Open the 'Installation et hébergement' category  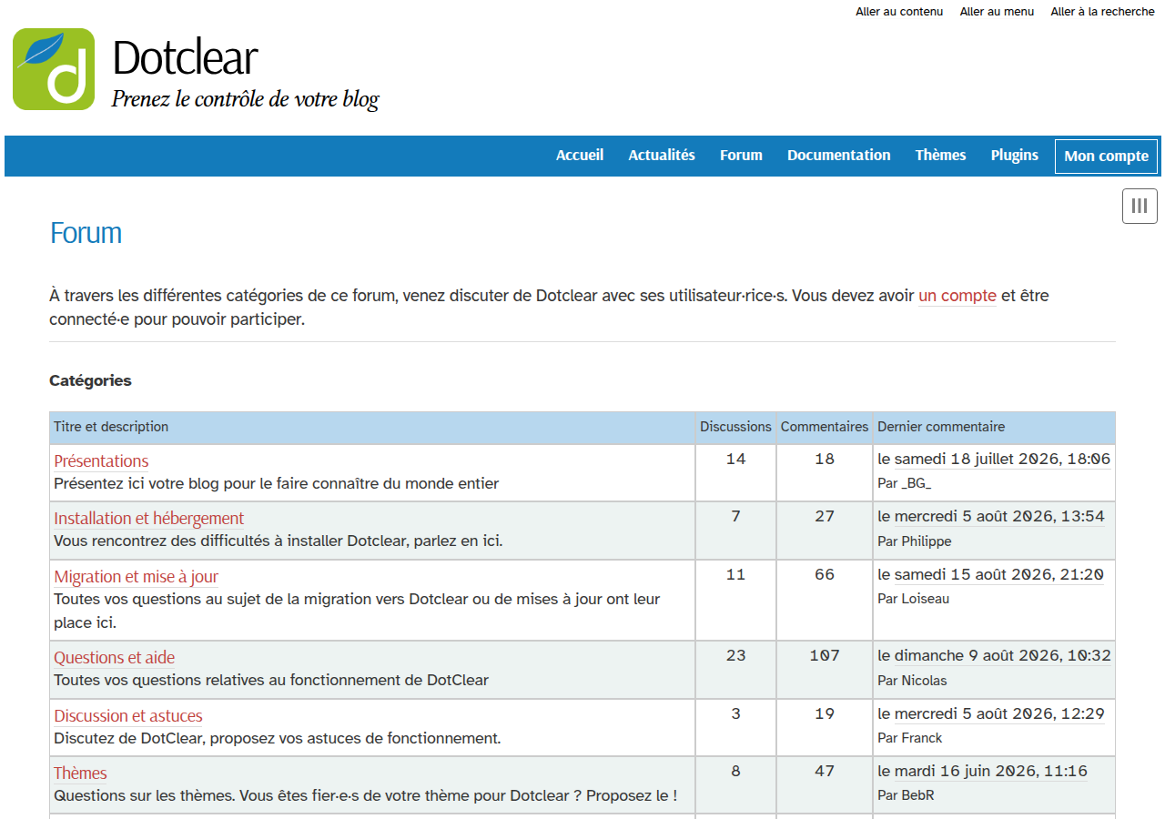[148, 519]
